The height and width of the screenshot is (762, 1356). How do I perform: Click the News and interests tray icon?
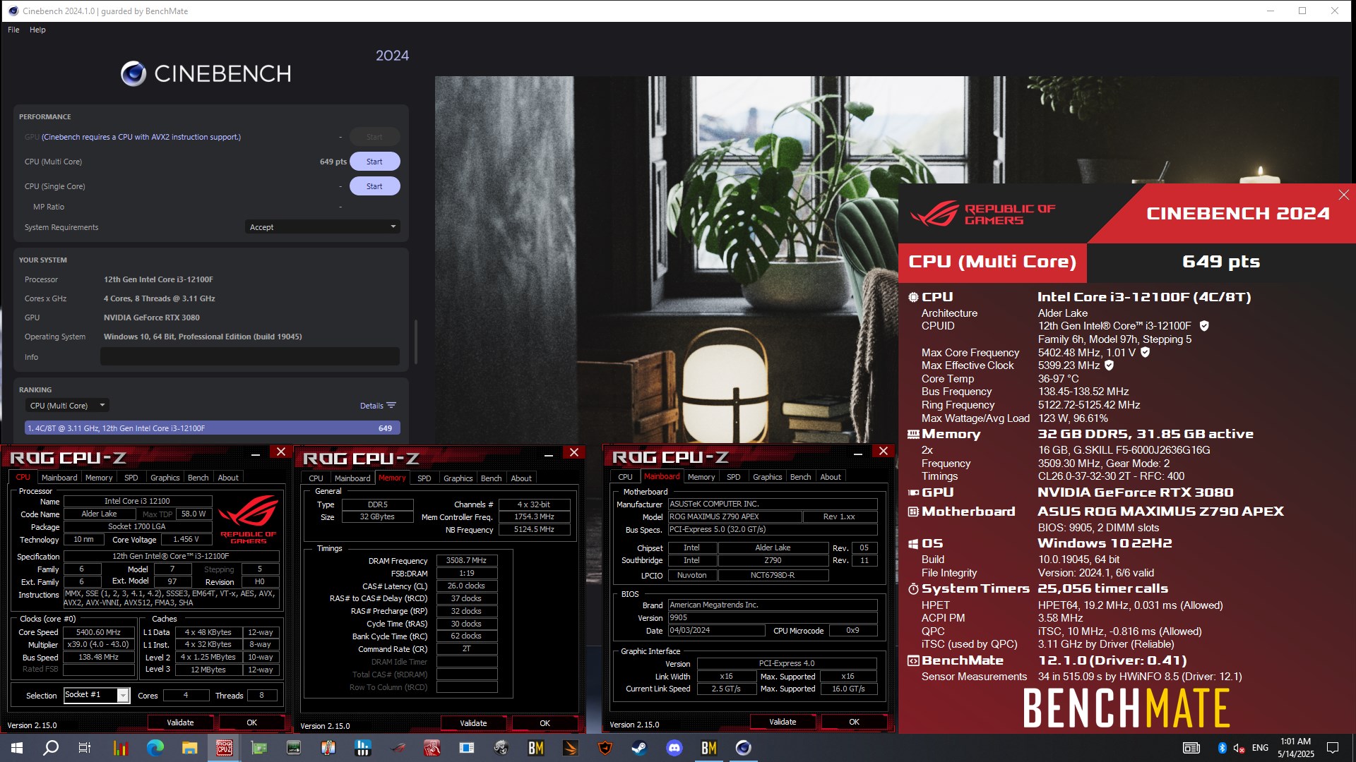pos(1191,748)
